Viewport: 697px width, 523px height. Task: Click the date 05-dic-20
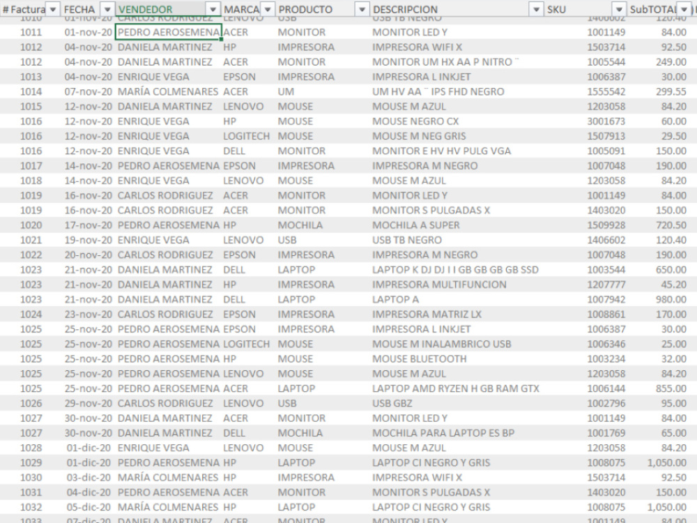[x=88, y=508]
